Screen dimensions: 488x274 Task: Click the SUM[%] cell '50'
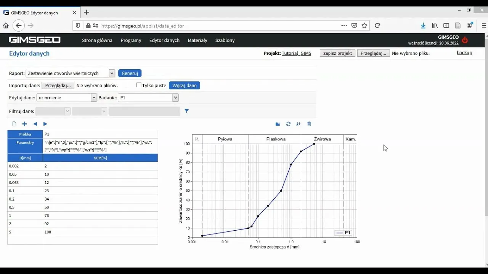100,207
